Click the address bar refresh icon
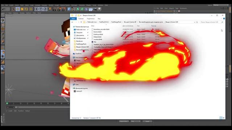This screenshot has height=130, width=232. click(197, 22)
